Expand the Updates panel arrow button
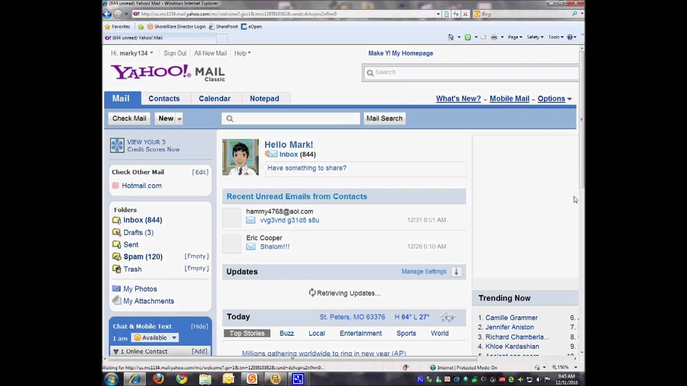Screen dimensions: 687x386 pos(456,272)
